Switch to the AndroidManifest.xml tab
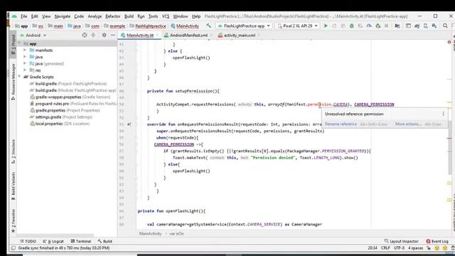 point(188,35)
